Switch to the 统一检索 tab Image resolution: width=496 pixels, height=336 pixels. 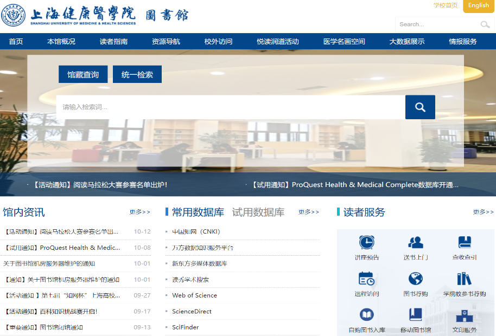(137, 75)
